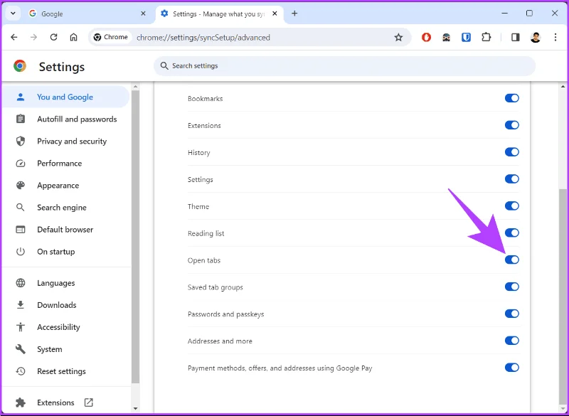This screenshot has height=416, width=569.
Task: Click the sidebar scrollbar up arrow
Action: point(135,87)
